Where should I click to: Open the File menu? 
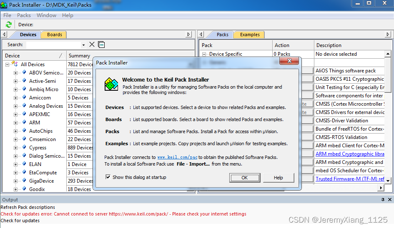pyautogui.click(x=7, y=15)
